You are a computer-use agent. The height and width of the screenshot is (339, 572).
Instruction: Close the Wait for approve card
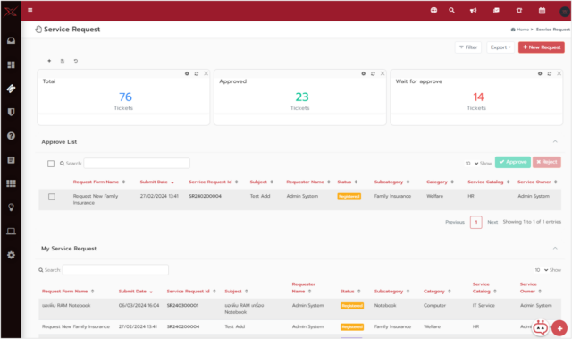tap(559, 73)
